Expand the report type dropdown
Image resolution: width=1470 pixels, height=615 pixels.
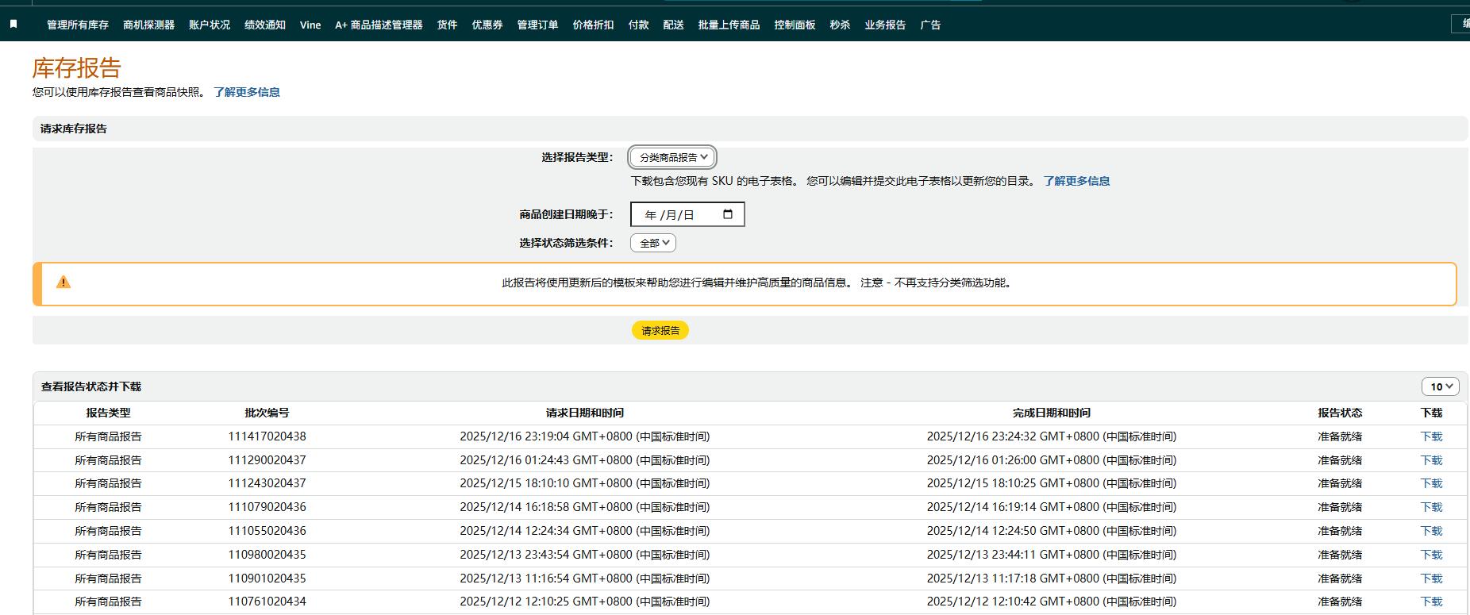672,157
